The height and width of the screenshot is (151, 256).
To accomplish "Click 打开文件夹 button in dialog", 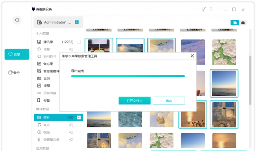I will tap(135, 101).
